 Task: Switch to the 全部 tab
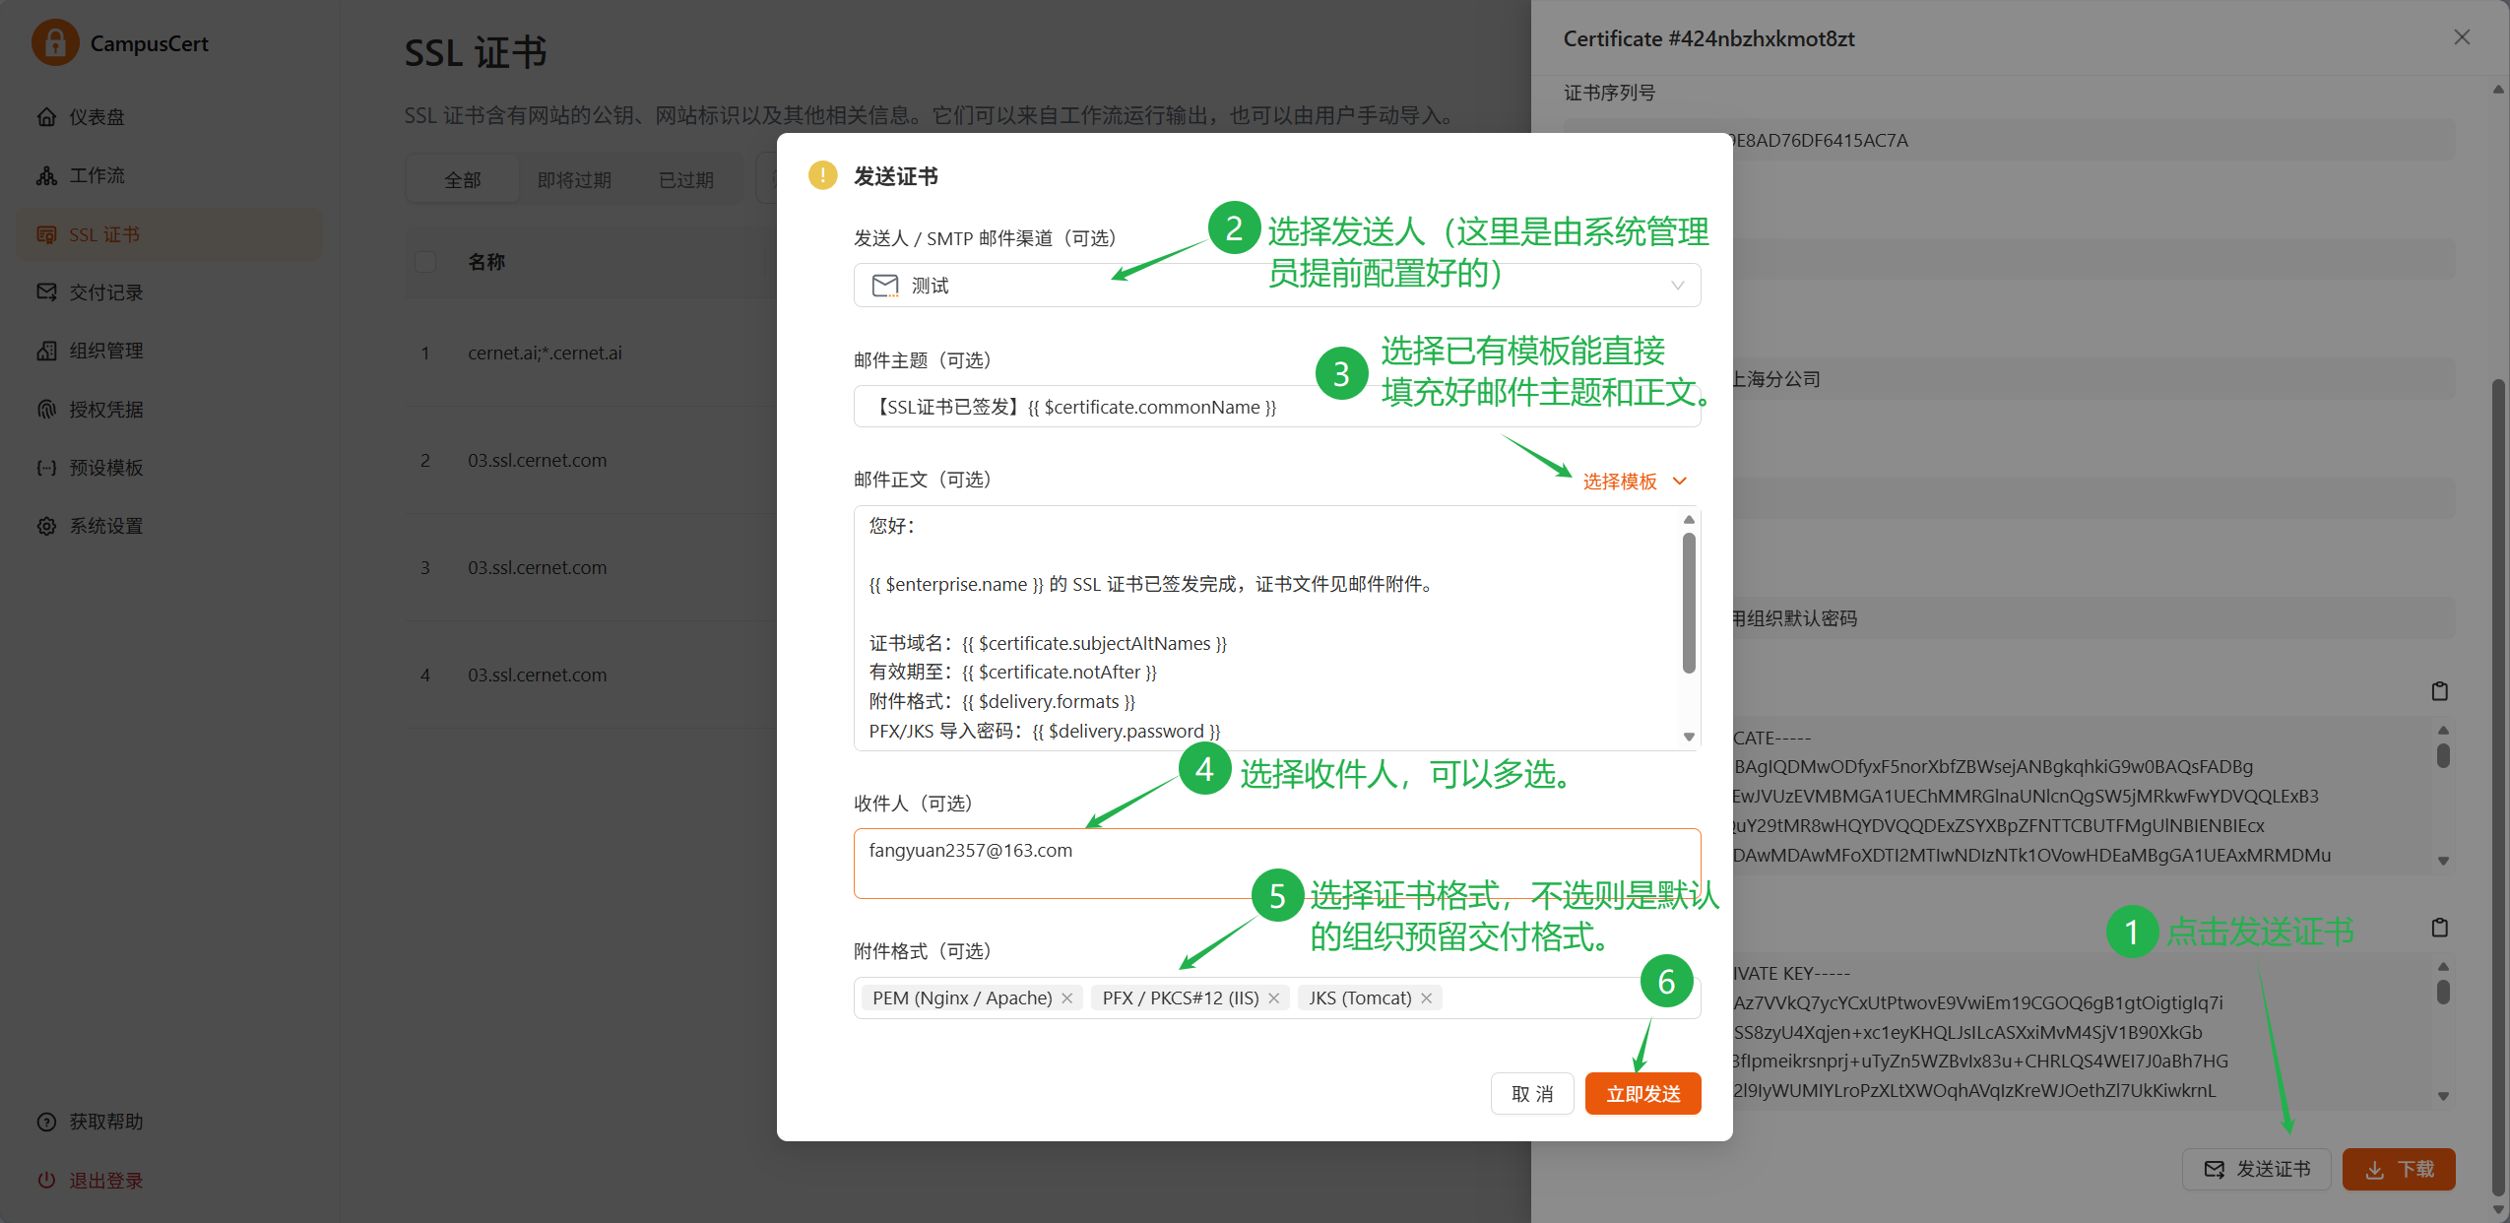click(463, 180)
